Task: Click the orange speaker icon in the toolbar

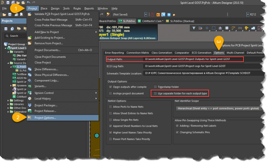Action: pos(158,15)
